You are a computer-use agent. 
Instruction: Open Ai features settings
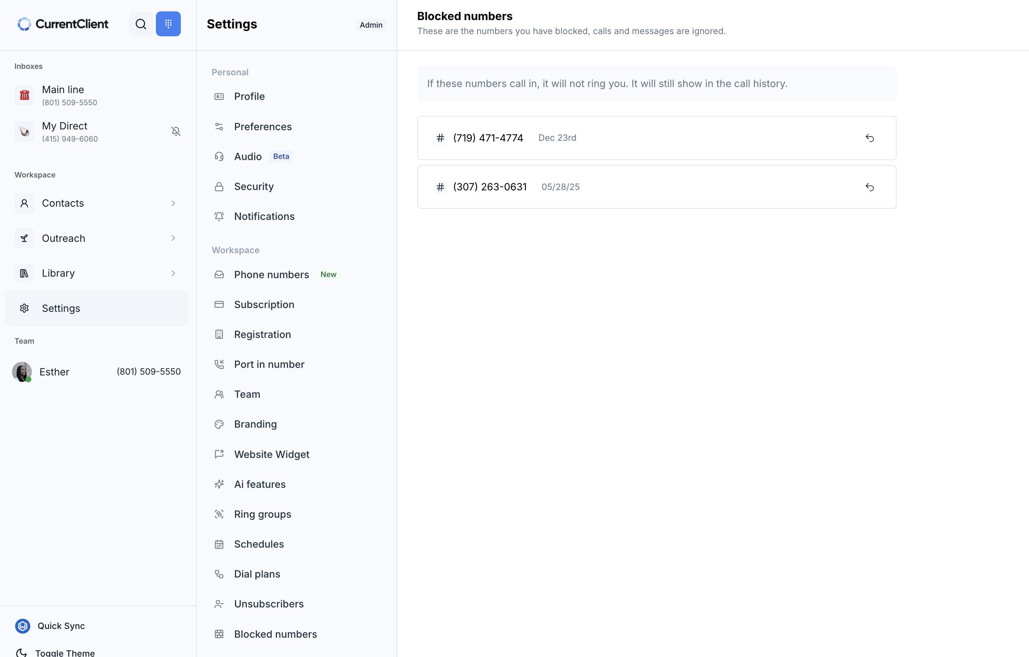coord(260,484)
